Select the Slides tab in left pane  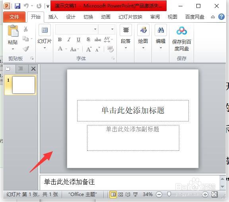click(8, 69)
